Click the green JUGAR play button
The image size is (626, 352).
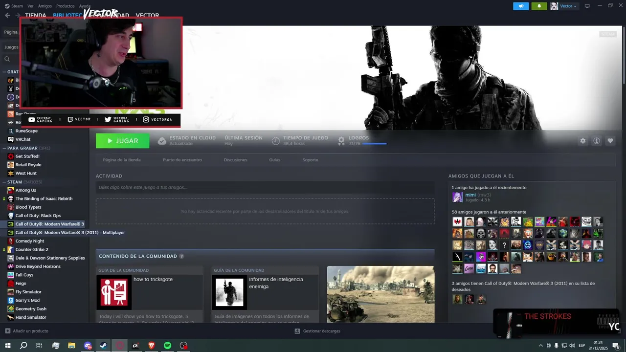coord(122,141)
